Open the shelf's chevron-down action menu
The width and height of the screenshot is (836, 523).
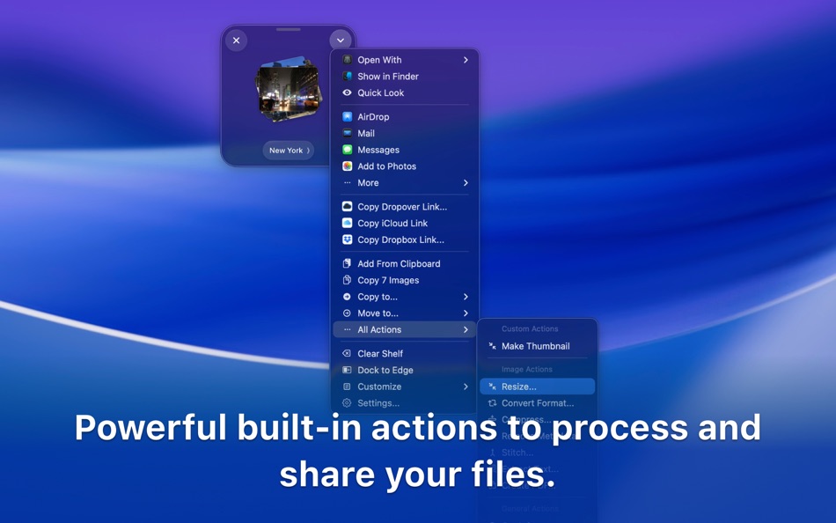pos(341,41)
